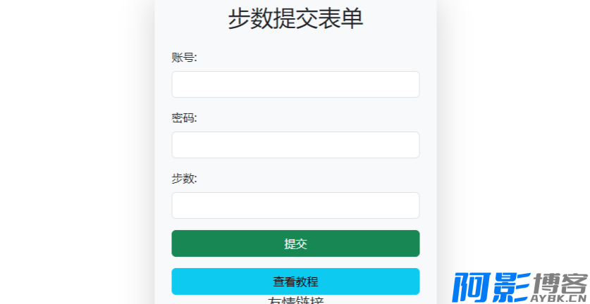This screenshot has width=590, height=304.
Task: Open the 阿影博客 watermark logo
Action: [x=520, y=288]
